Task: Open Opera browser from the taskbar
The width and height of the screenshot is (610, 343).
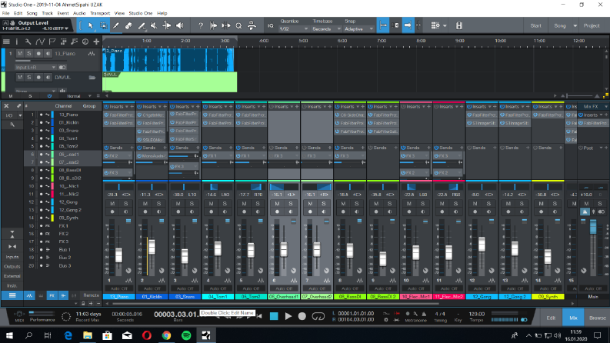Action: tap(147, 335)
